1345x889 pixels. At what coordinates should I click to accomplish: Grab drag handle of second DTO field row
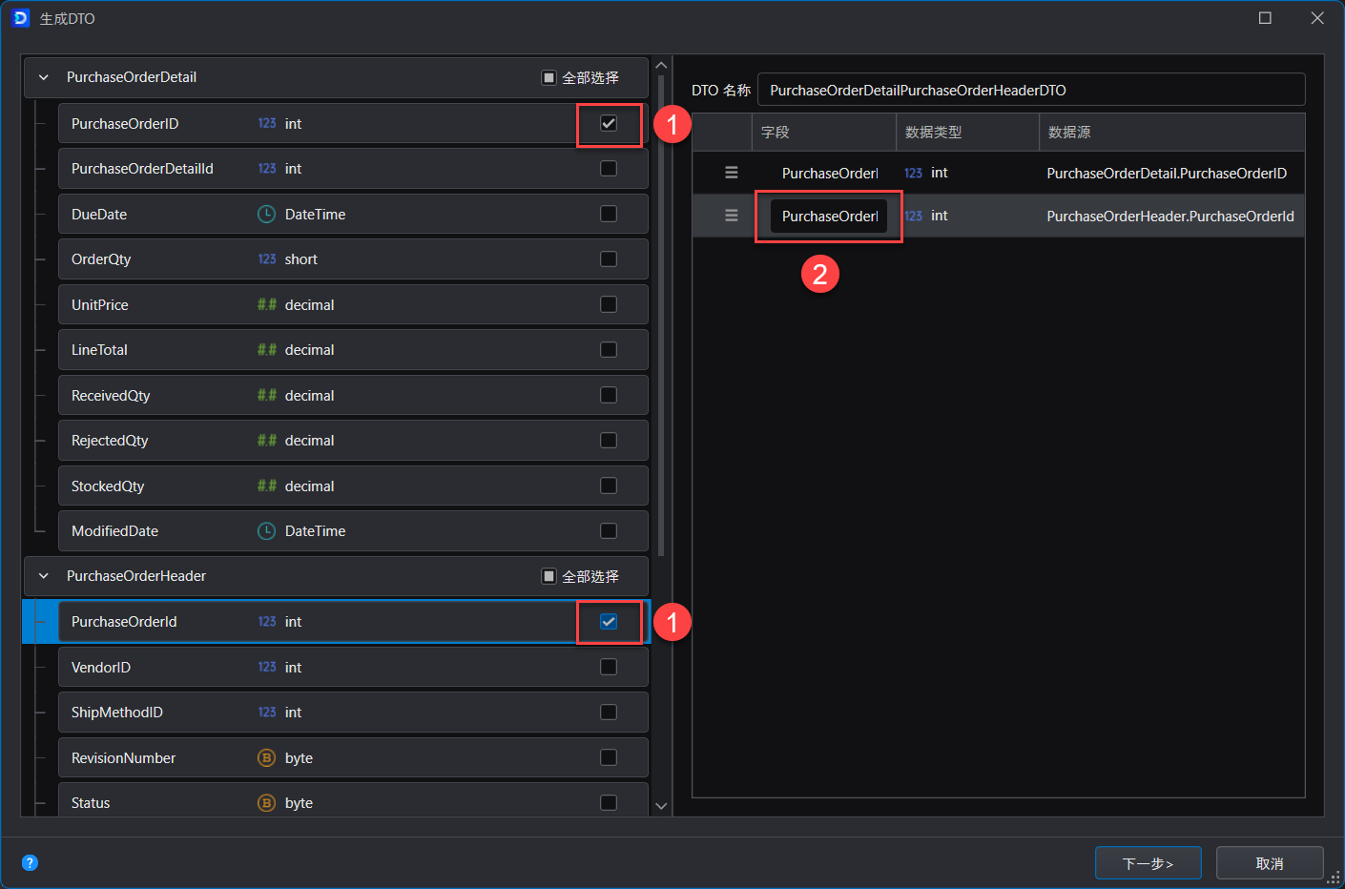tap(732, 216)
